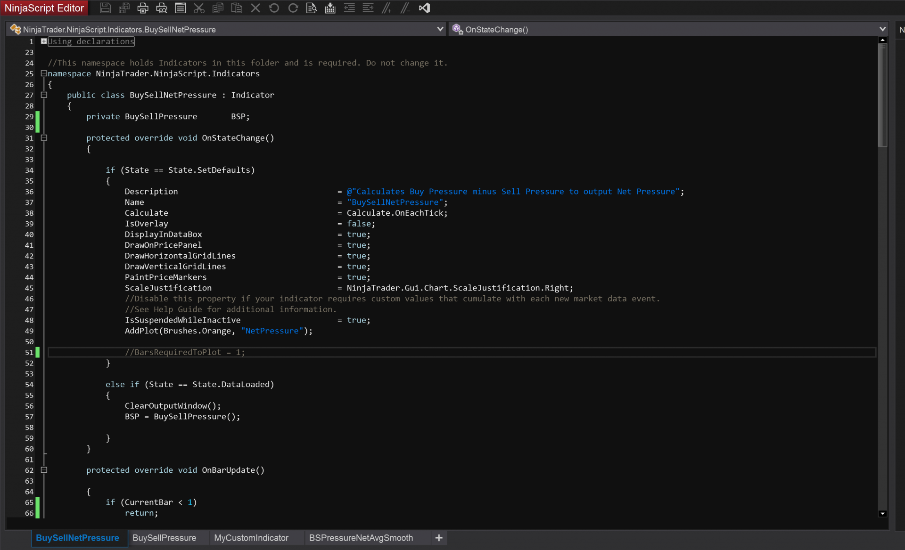Click the increase indent icon
Viewport: 905px width, 550px height.
pos(368,8)
